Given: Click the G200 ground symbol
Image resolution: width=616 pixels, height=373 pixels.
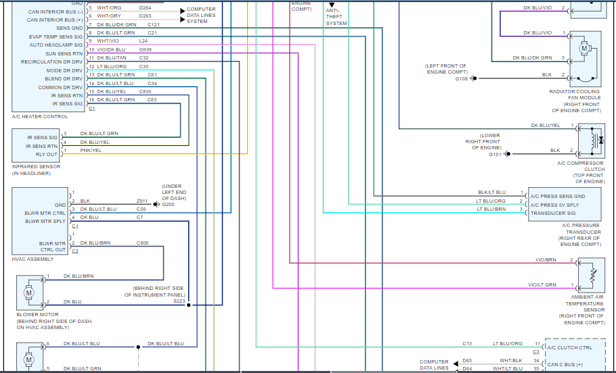Looking at the screenshot, I should 156,204.
